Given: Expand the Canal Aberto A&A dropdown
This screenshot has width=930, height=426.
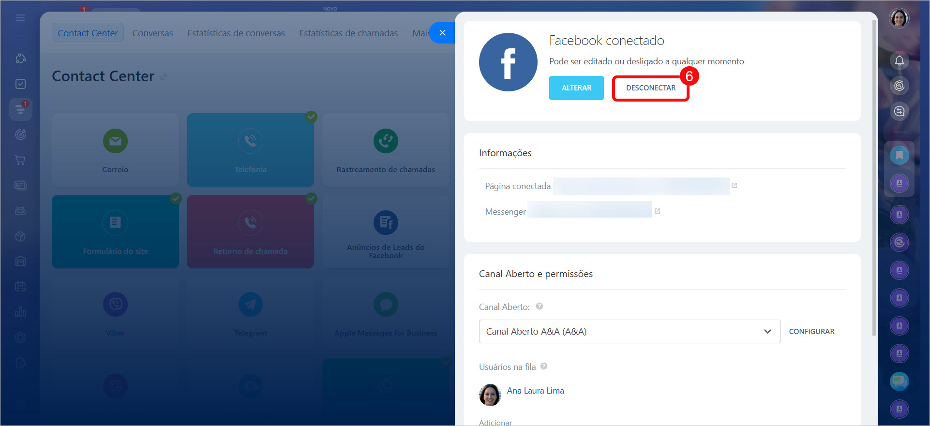Looking at the screenshot, I should [x=630, y=331].
